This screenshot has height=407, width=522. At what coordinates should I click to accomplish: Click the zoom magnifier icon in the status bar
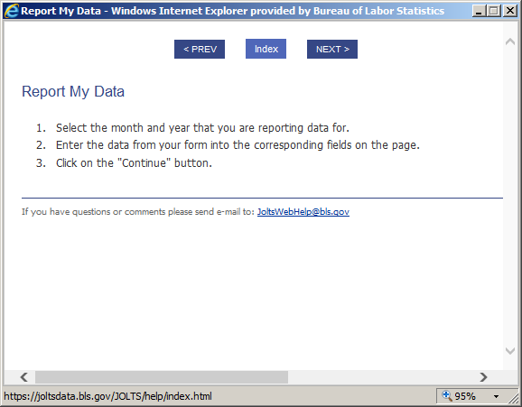447,395
